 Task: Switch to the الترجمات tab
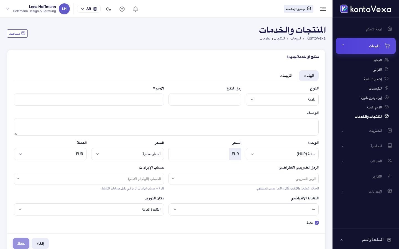(x=286, y=76)
